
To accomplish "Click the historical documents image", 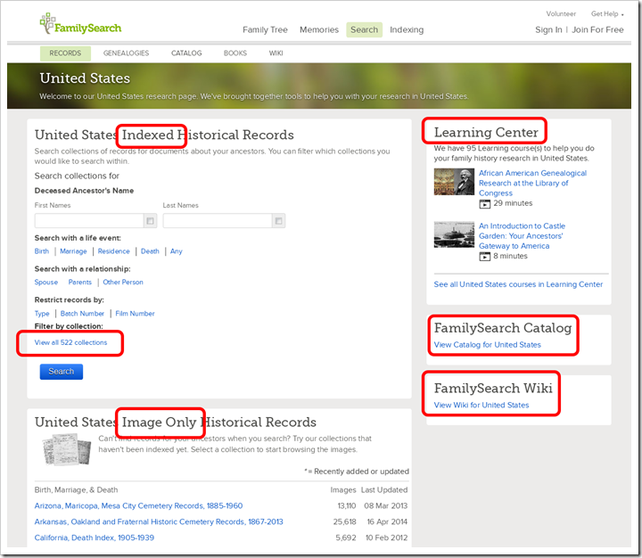I will point(67,449).
